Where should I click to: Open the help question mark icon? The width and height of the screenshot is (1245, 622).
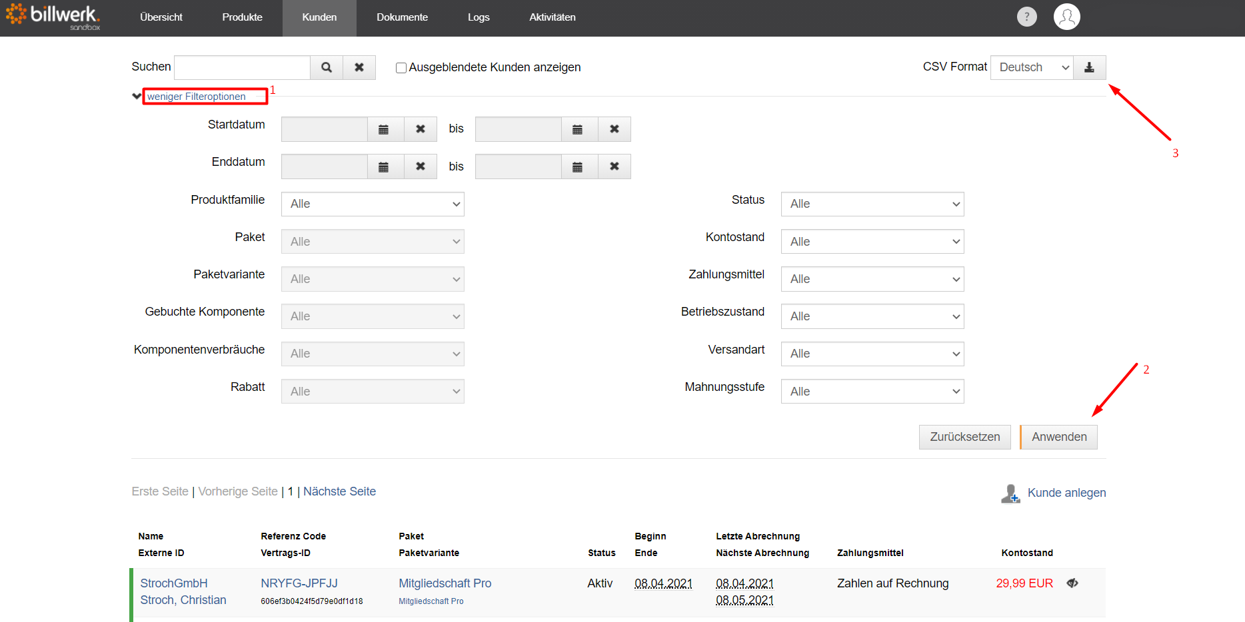pyautogui.click(x=1026, y=17)
